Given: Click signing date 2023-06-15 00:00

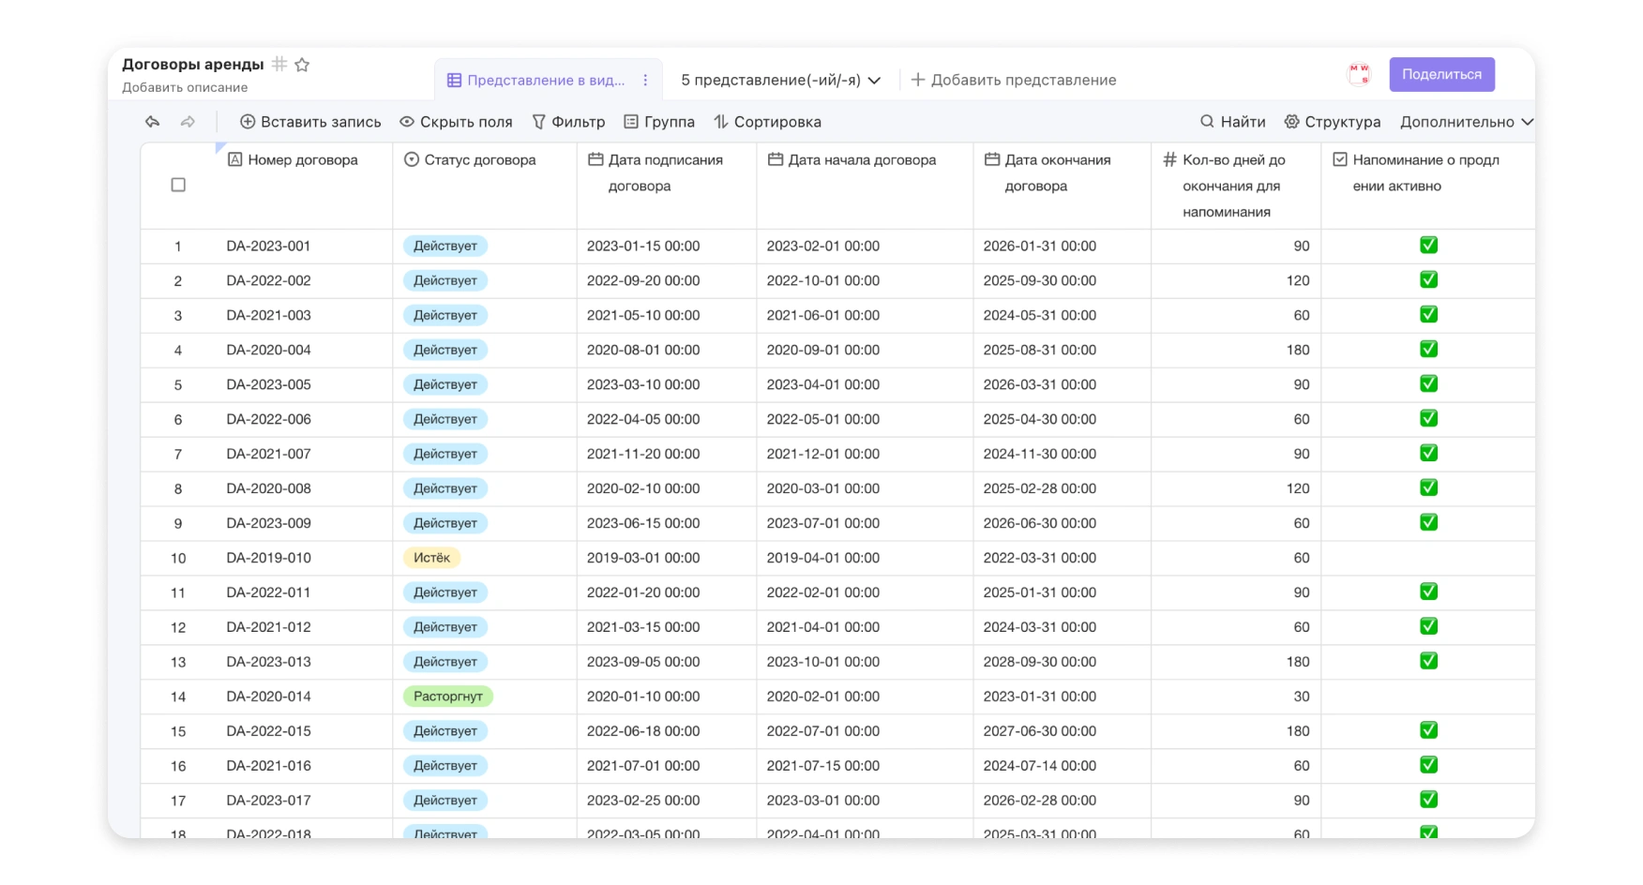Looking at the screenshot, I should (x=643, y=523).
